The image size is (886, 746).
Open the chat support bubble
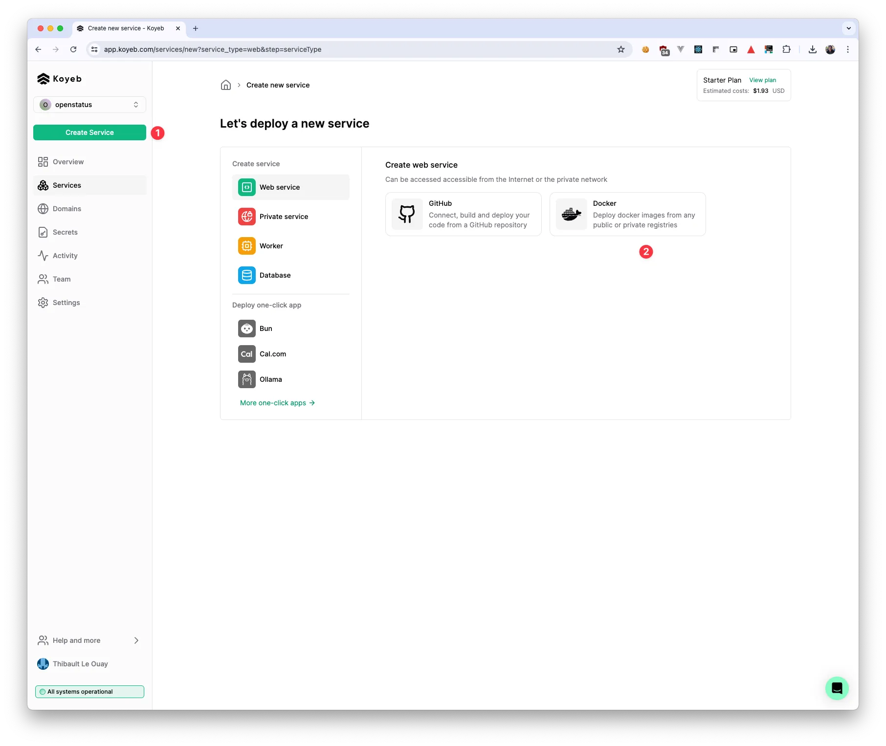[837, 688]
